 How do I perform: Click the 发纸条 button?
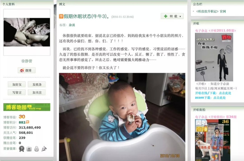click(37, 84)
